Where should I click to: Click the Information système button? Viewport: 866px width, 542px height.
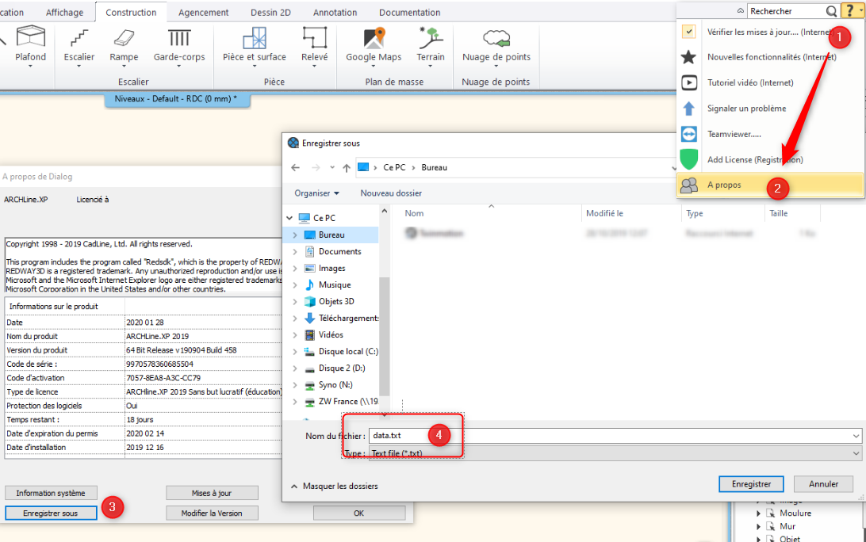click(51, 493)
